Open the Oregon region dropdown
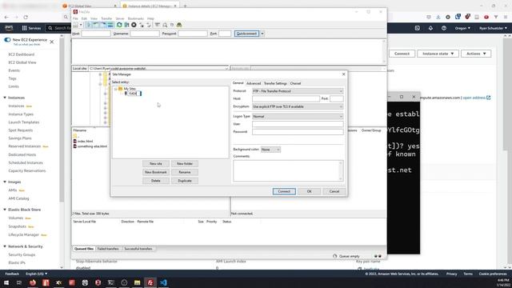Viewport: 512px width, 288px height. (462, 28)
